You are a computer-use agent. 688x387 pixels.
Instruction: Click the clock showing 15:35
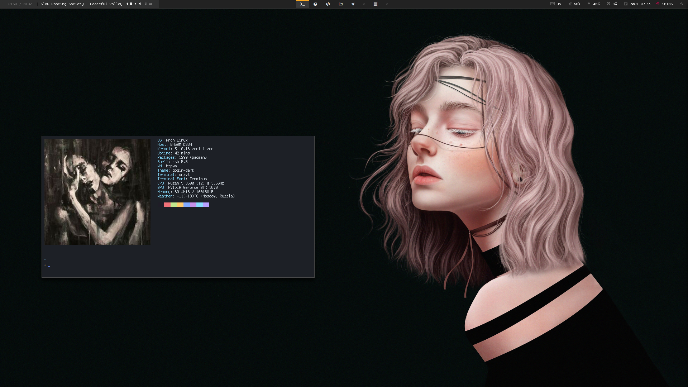(667, 4)
